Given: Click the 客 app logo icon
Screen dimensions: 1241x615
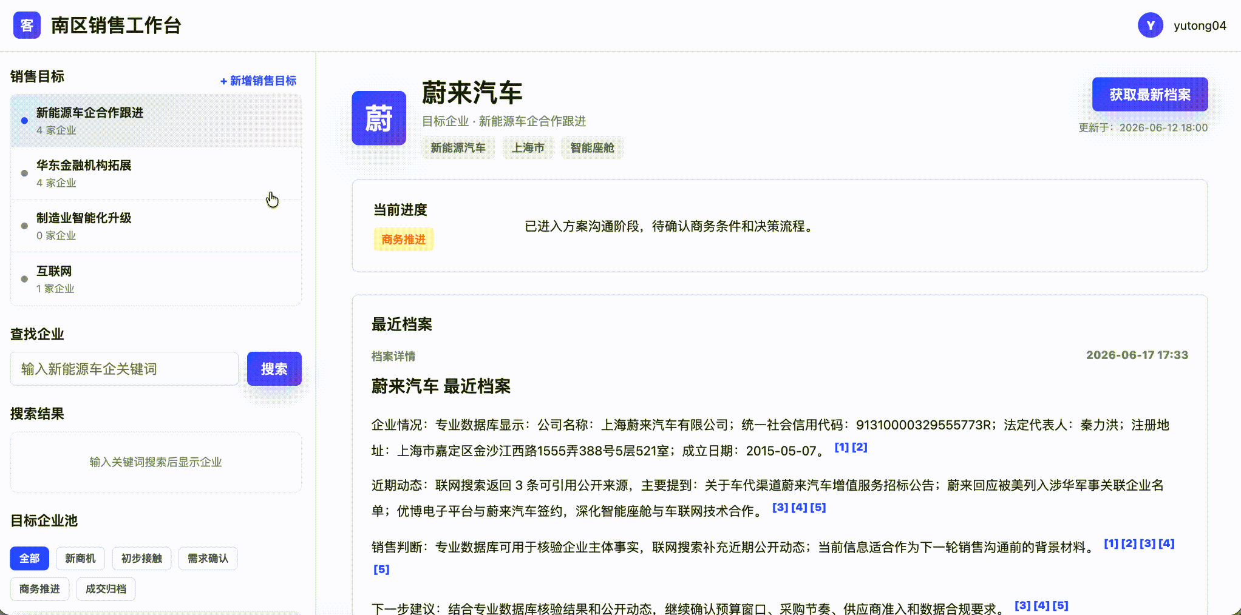Looking at the screenshot, I should (27, 25).
